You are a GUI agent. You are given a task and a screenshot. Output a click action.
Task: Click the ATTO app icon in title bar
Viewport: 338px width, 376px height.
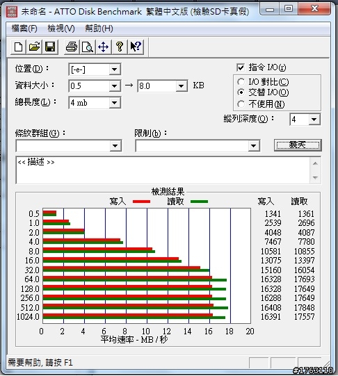tap(12, 12)
